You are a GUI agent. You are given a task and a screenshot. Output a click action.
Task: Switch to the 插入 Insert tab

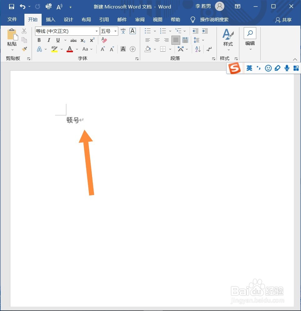tap(50, 19)
